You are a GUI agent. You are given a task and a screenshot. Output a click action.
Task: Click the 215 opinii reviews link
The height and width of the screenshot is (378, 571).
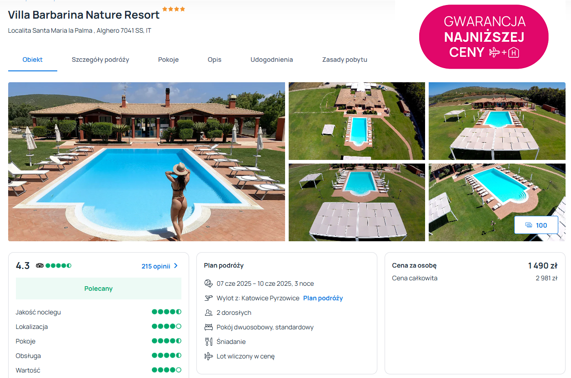155,266
